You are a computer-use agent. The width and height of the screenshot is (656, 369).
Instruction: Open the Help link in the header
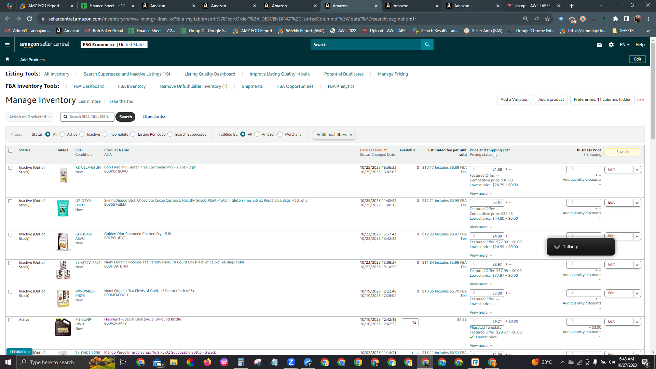640,45
